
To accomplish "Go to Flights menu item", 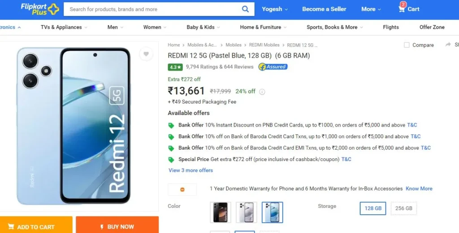I will (391, 27).
